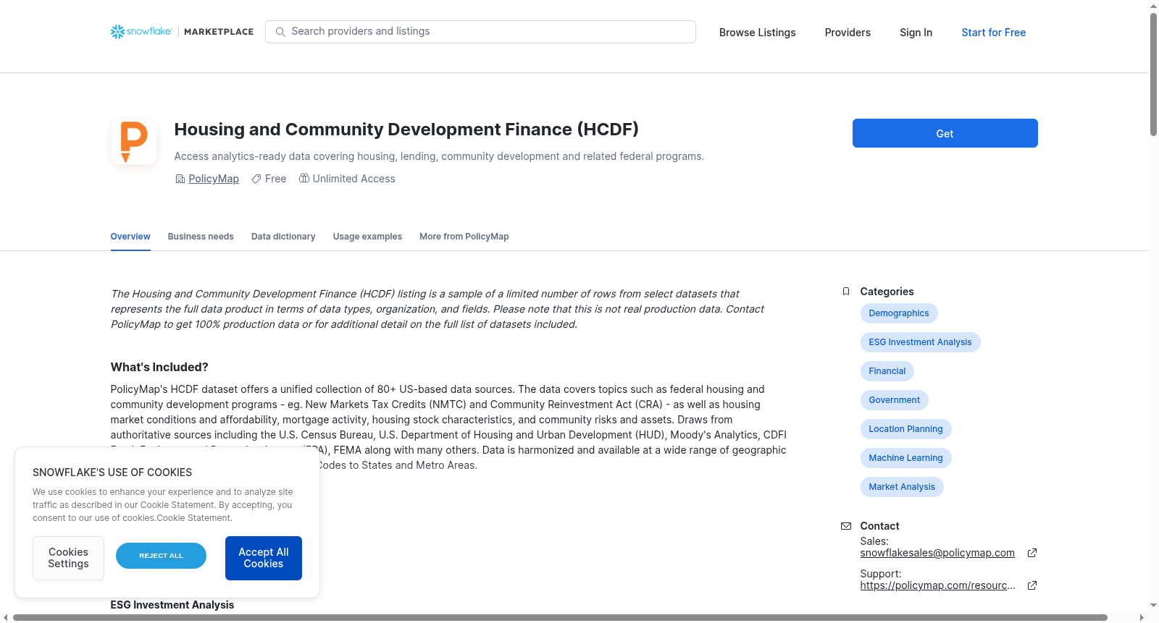Focus the Search providers and listings field

480,32
